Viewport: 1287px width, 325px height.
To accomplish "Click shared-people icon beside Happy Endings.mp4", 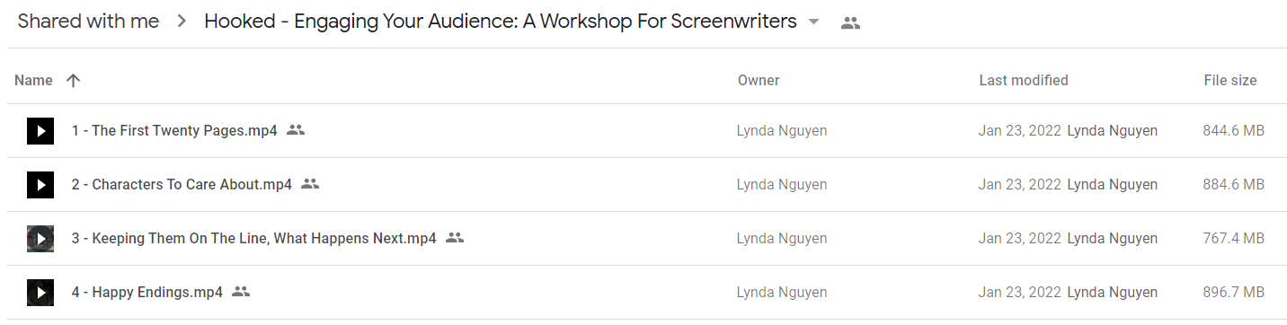I will (x=241, y=292).
